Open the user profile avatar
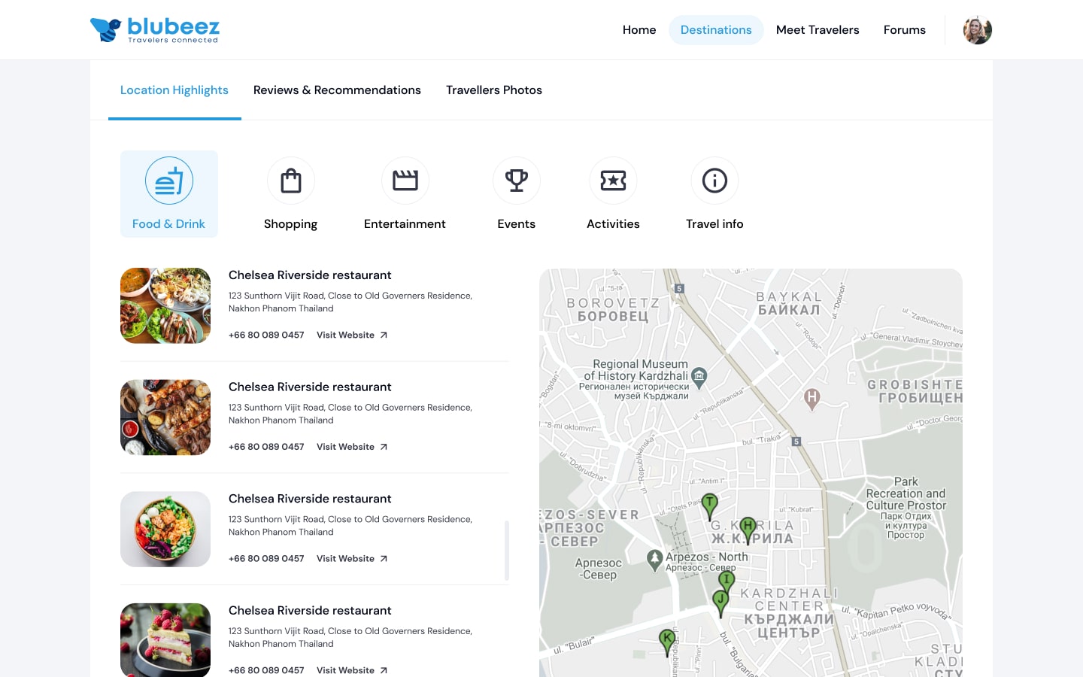The image size is (1083, 677). pyautogui.click(x=978, y=30)
